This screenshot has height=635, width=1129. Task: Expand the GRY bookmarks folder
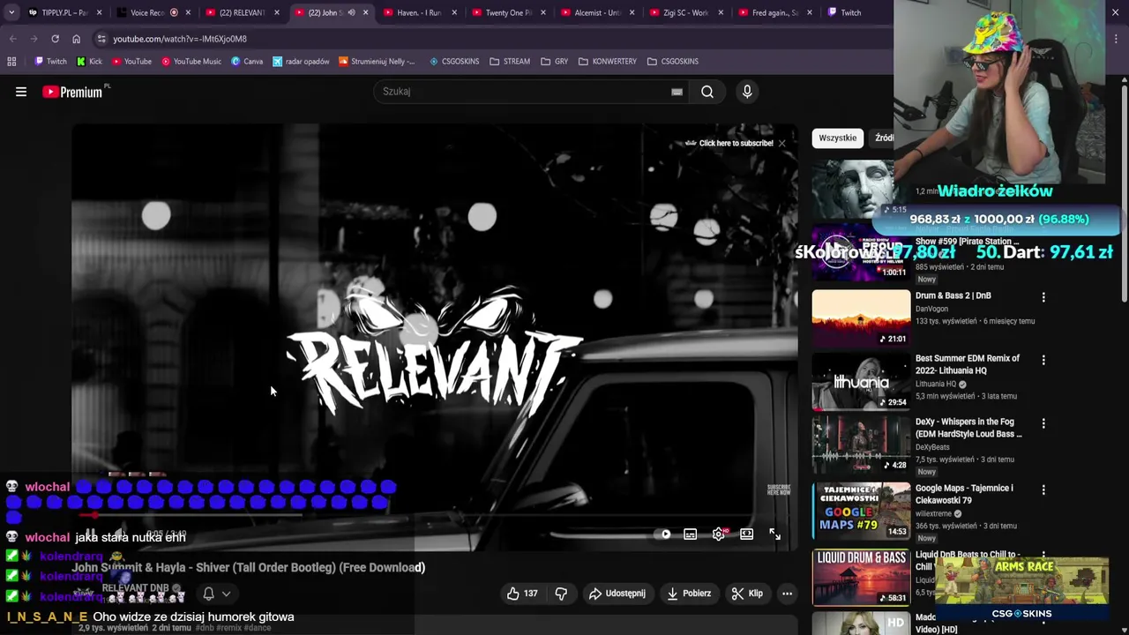[555, 62]
